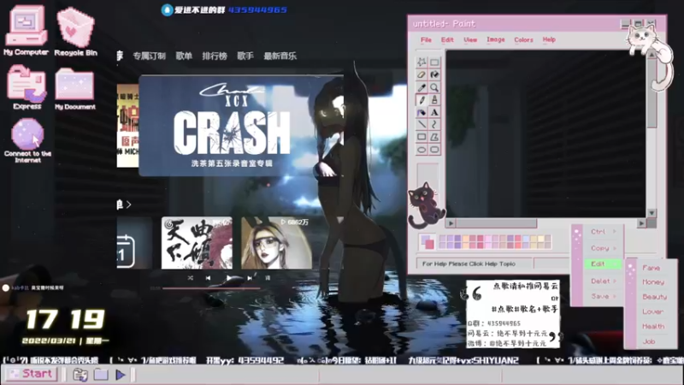This screenshot has height=385, width=684.
Task: Click the Start button on the taskbar
Action: click(x=32, y=374)
